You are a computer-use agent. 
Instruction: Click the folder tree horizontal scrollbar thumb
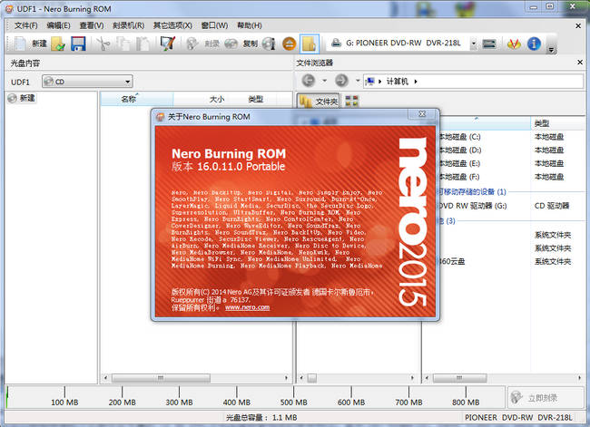click(312, 378)
